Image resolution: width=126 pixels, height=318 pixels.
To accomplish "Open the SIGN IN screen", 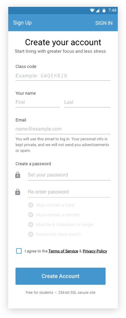I will point(104,23).
